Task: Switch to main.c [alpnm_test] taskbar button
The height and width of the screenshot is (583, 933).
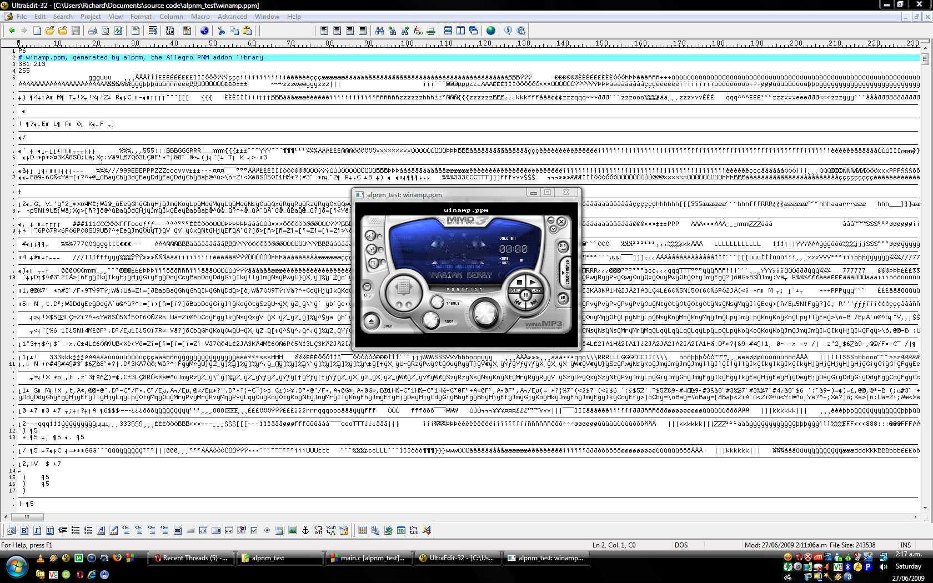Action: click(x=369, y=558)
